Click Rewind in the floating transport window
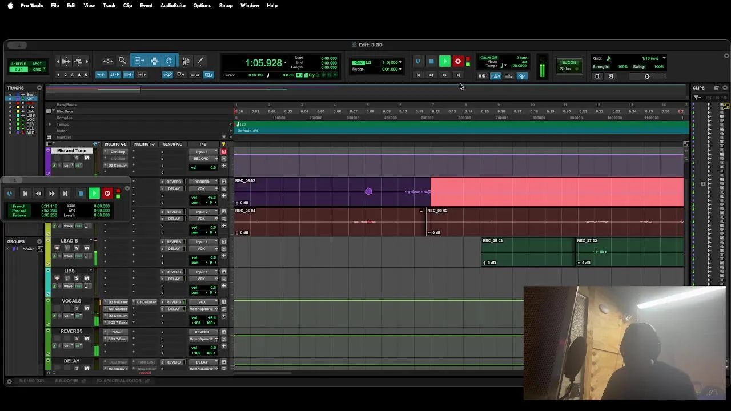The image size is (731, 411). (x=38, y=194)
